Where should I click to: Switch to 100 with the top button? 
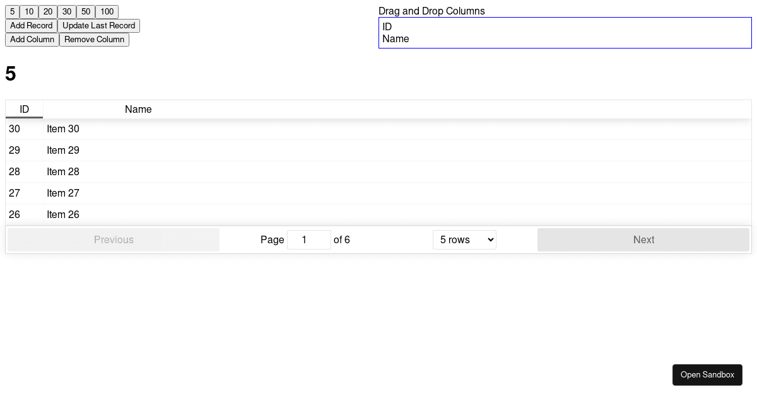(x=107, y=12)
